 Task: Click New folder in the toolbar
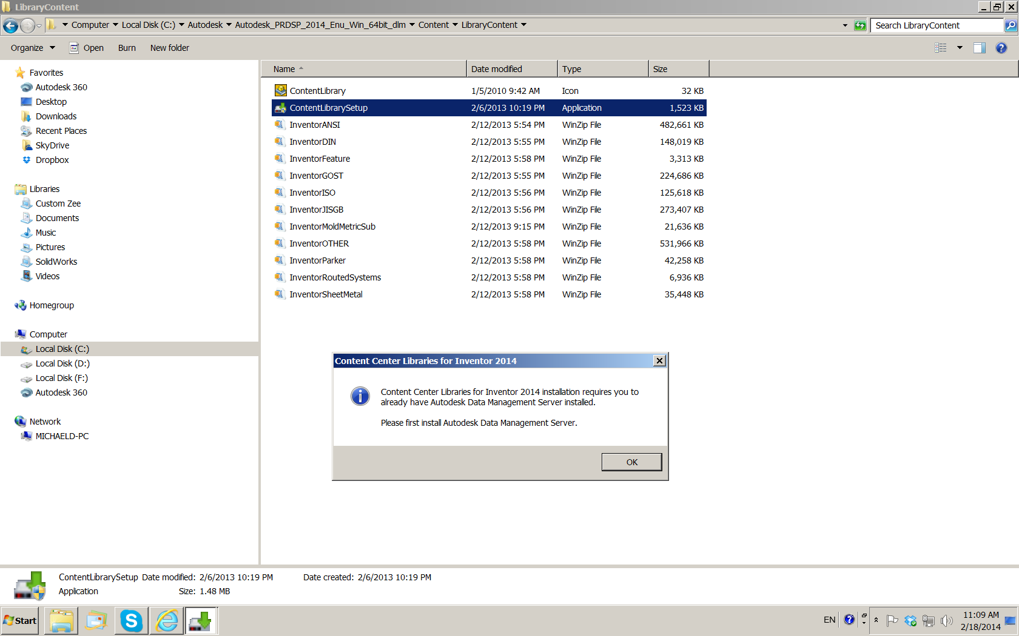[x=170, y=48]
